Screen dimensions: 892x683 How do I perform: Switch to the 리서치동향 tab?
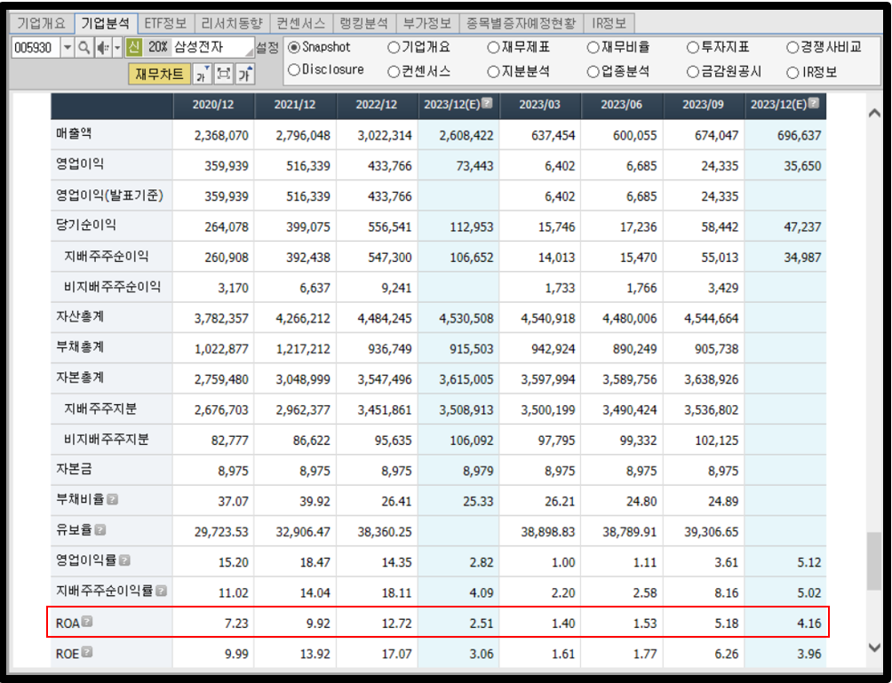232,23
